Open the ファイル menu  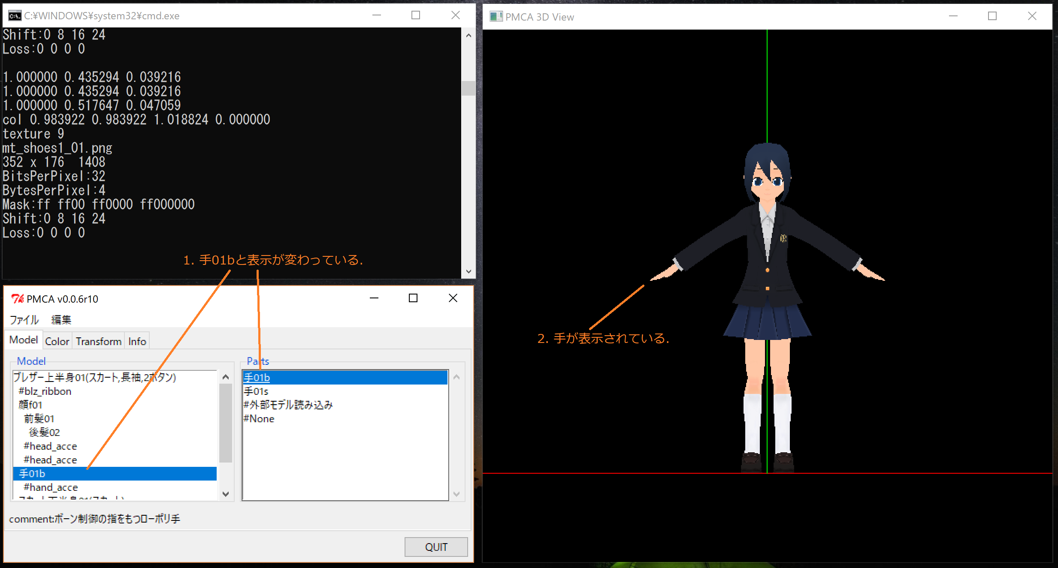click(x=24, y=320)
